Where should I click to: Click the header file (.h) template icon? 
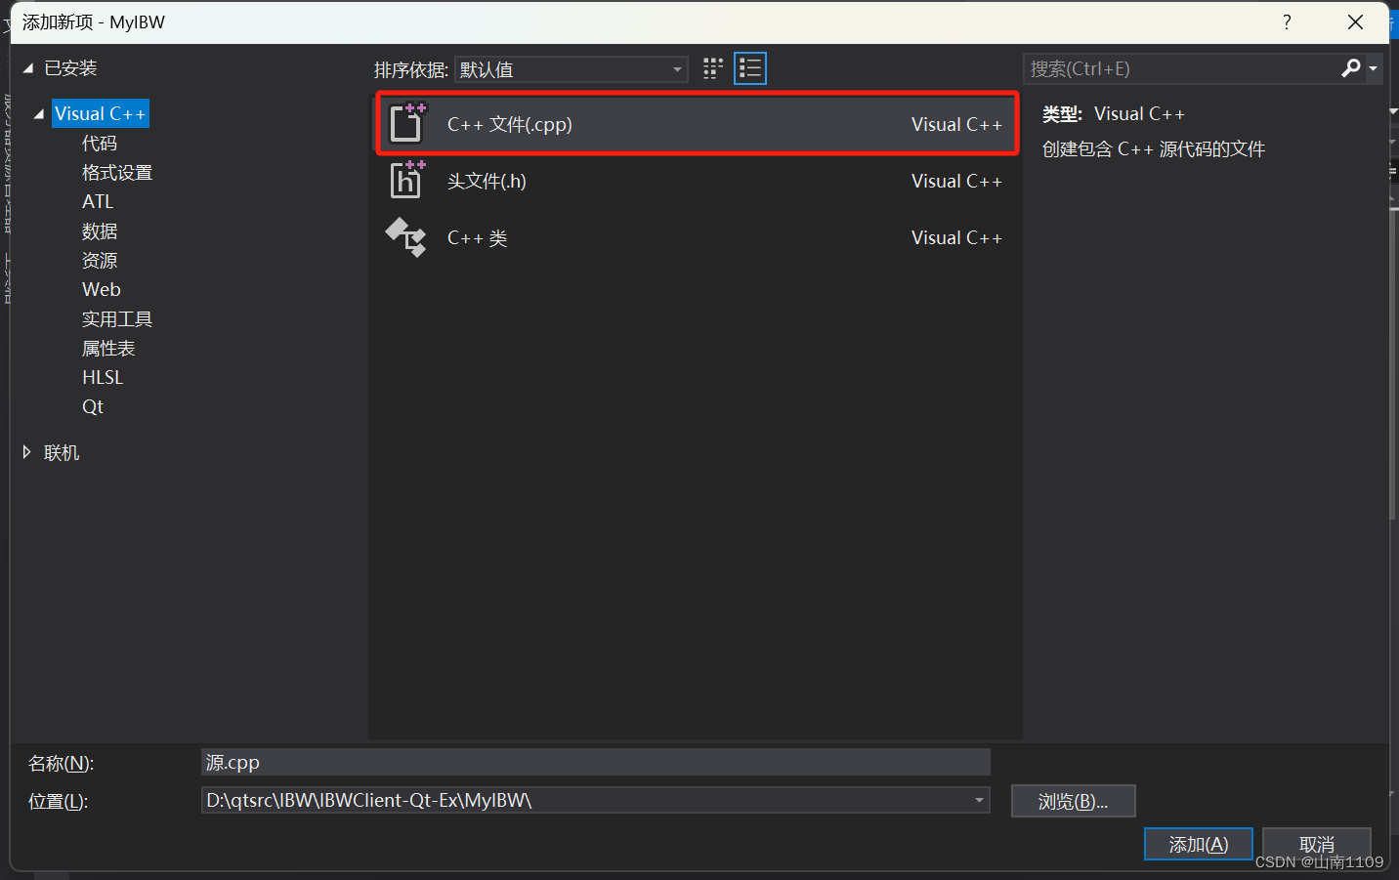point(408,180)
